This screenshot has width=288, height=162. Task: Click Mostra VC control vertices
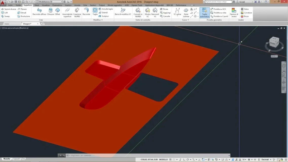coord(147,12)
